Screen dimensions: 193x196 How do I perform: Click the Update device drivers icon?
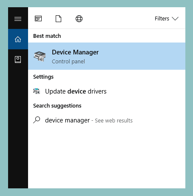tap(37, 91)
